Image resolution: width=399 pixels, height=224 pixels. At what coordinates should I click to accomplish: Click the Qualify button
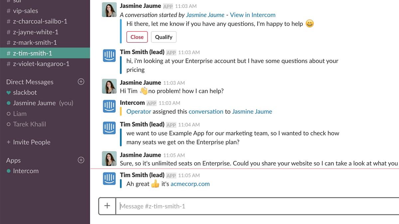pos(164,37)
